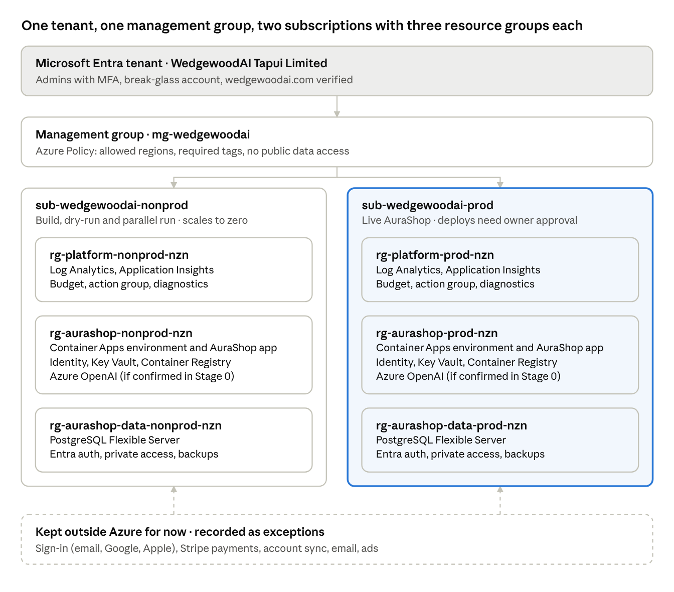Viewport: 674px width, 592px height.
Task: Select 'Management group · mg-wedgewoodai' heading
Action: [x=143, y=134]
